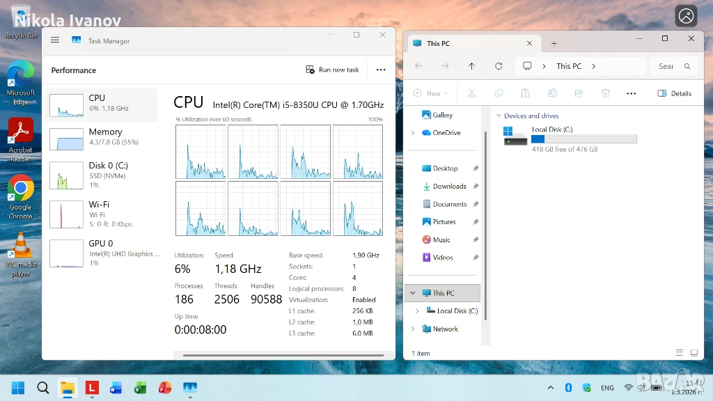The width and height of the screenshot is (713, 401).
Task: Collapse the Devices and drives group
Action: 499,116
